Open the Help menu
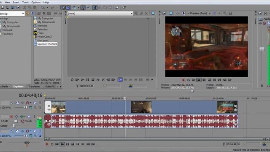This screenshot has height=152, width=270. click(46, 3)
